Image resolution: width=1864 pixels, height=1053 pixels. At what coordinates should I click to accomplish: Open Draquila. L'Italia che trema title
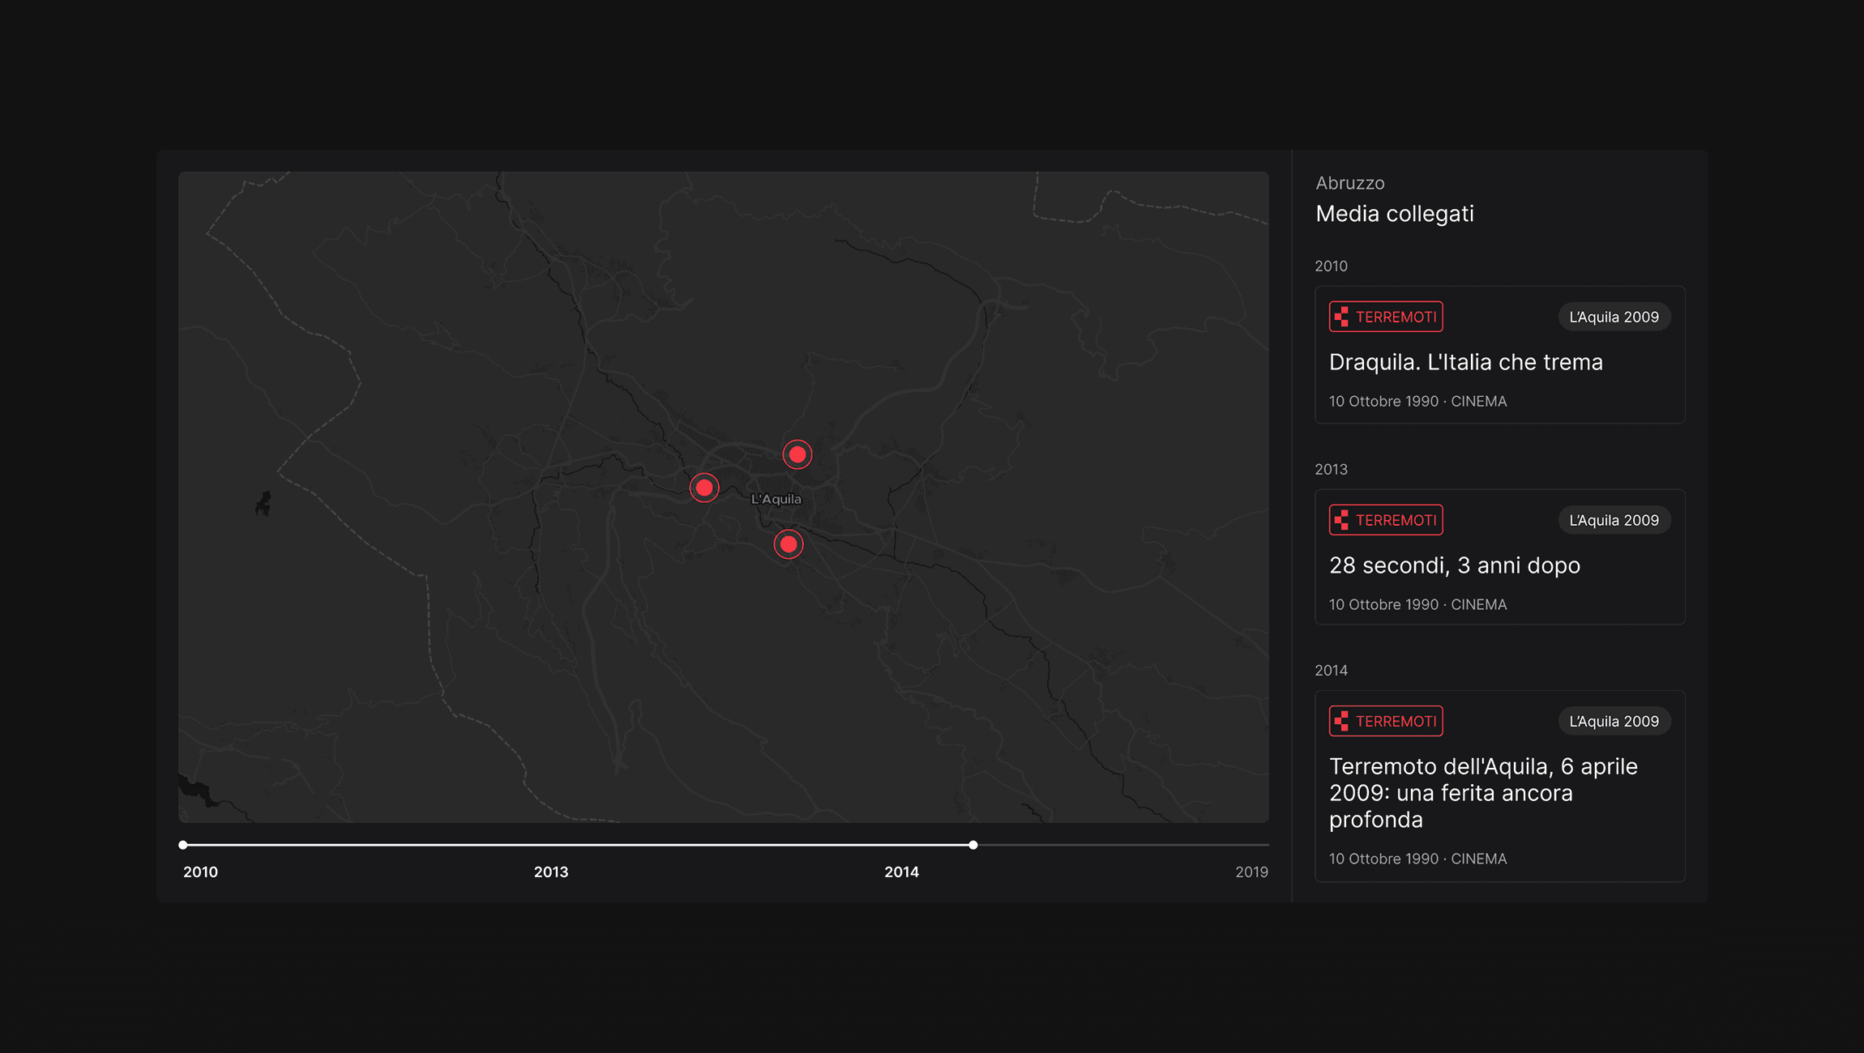tap(1465, 362)
